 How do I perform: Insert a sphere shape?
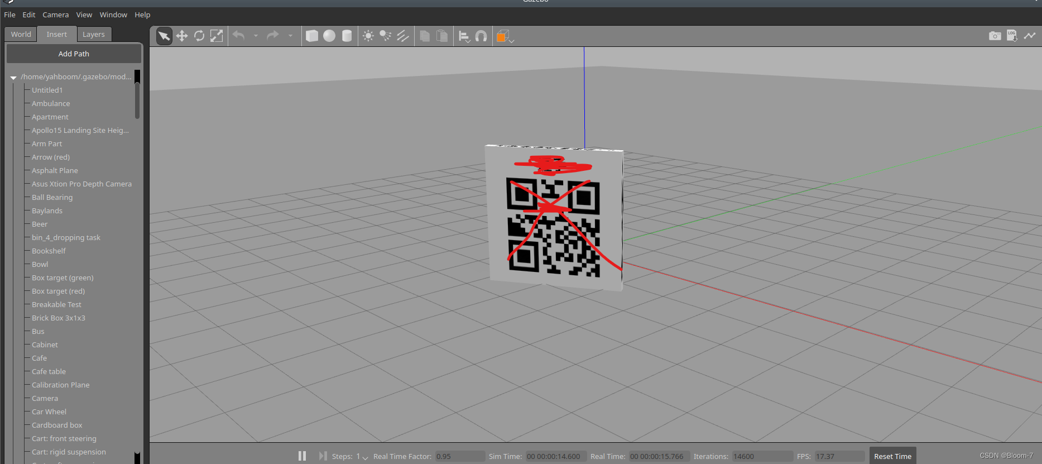click(329, 36)
